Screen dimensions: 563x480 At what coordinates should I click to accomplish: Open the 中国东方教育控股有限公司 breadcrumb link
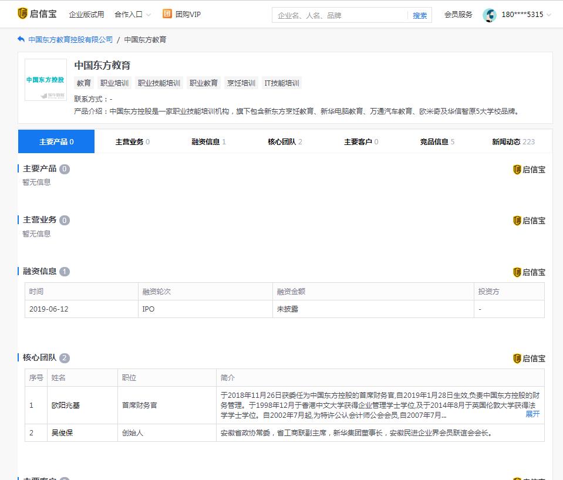coord(69,40)
